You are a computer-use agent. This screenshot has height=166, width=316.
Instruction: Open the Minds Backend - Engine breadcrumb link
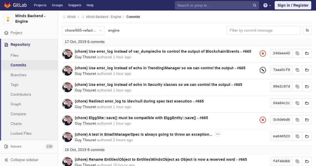pos(103,17)
